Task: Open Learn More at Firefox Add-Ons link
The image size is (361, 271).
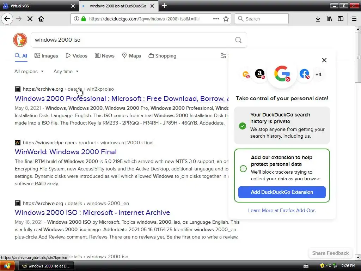Action: point(282,210)
